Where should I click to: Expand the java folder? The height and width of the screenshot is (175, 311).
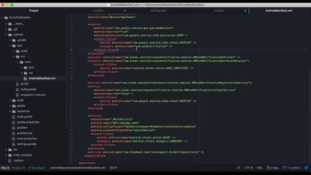click(x=21, y=68)
